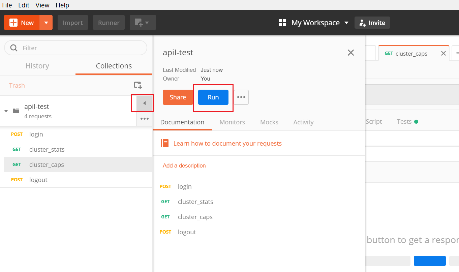This screenshot has height=272, width=459.
Task: Click the Filter search field
Action: click(75, 48)
